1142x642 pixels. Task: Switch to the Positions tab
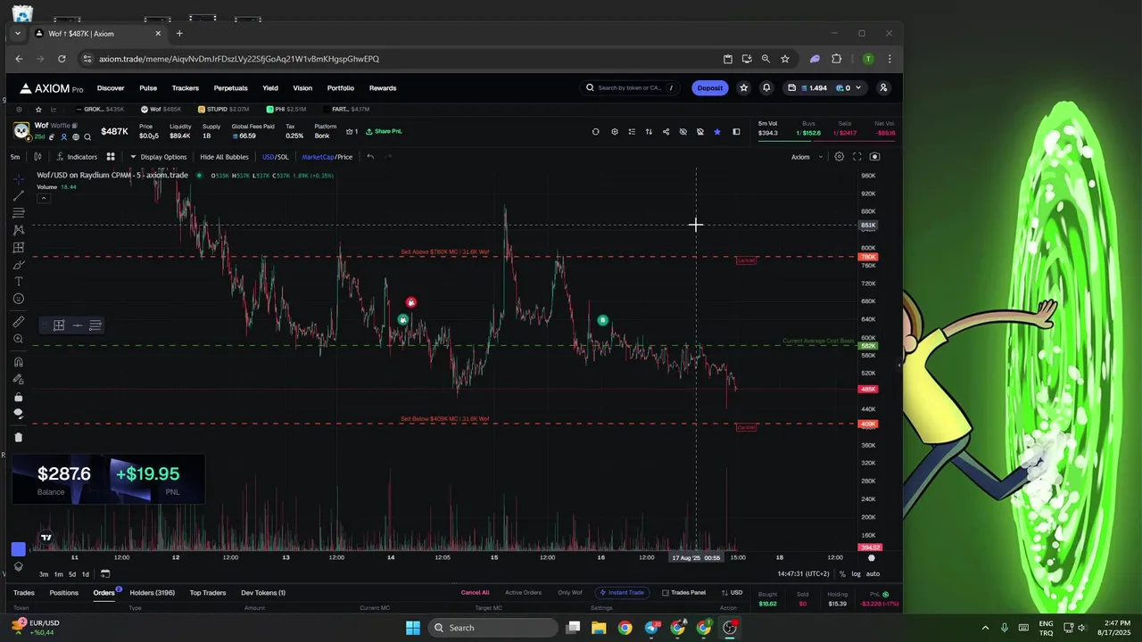click(x=64, y=593)
